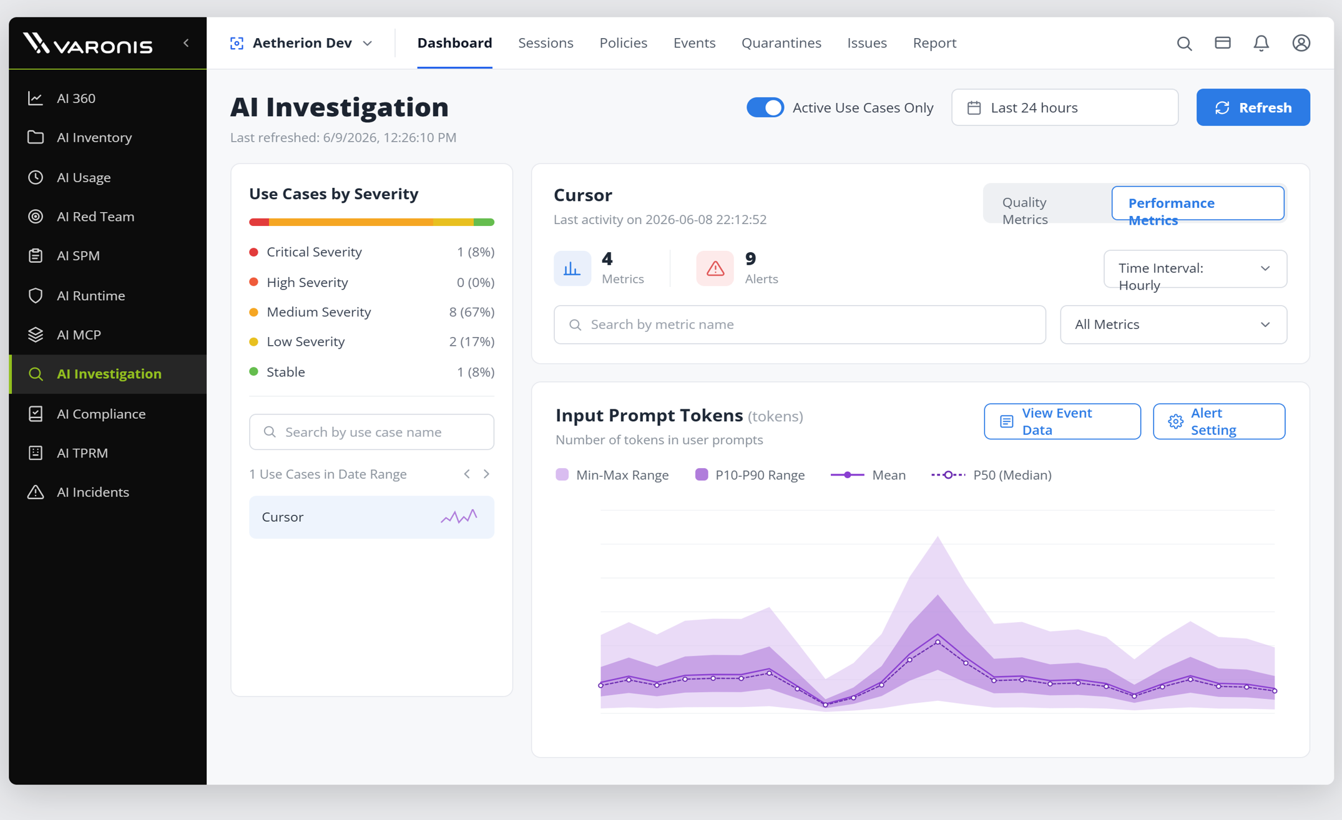Toggle Min-Max Range legend item
The height and width of the screenshot is (820, 1342).
[612, 475]
